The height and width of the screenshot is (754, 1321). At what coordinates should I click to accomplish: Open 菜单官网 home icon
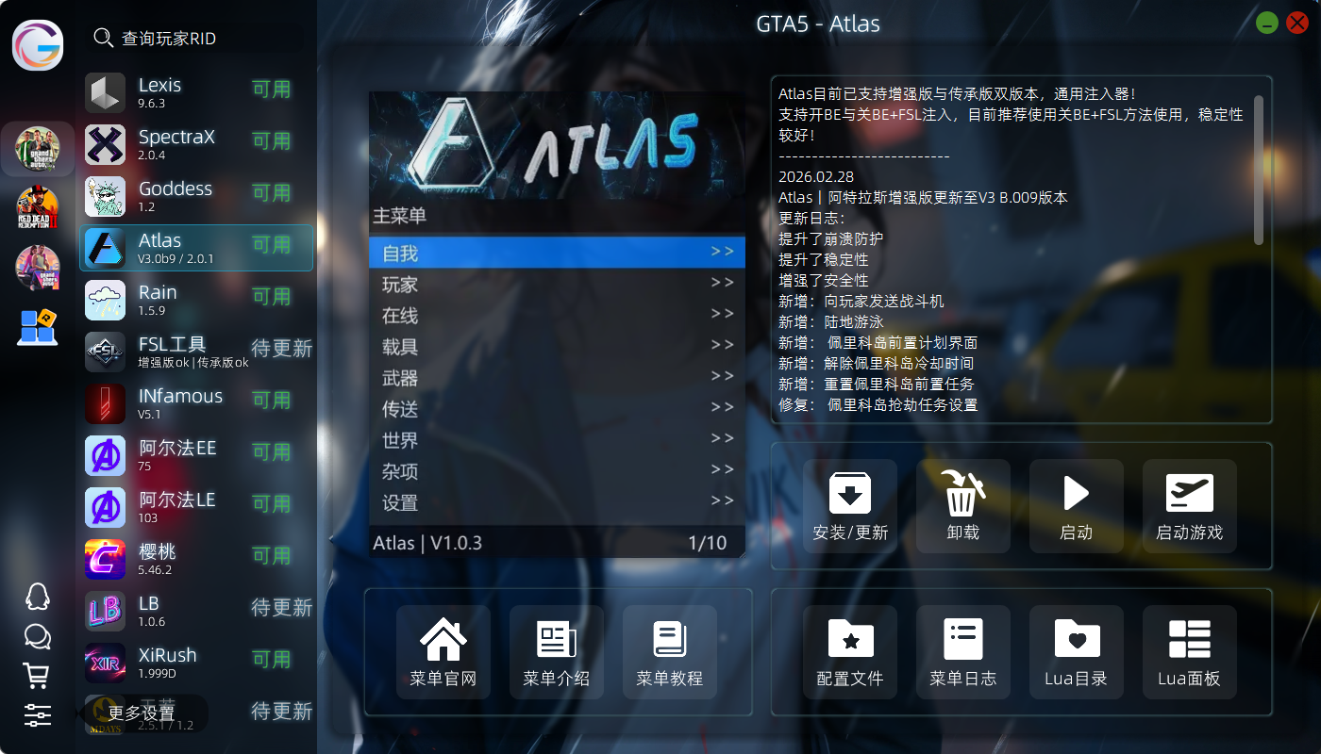pyautogui.click(x=443, y=639)
